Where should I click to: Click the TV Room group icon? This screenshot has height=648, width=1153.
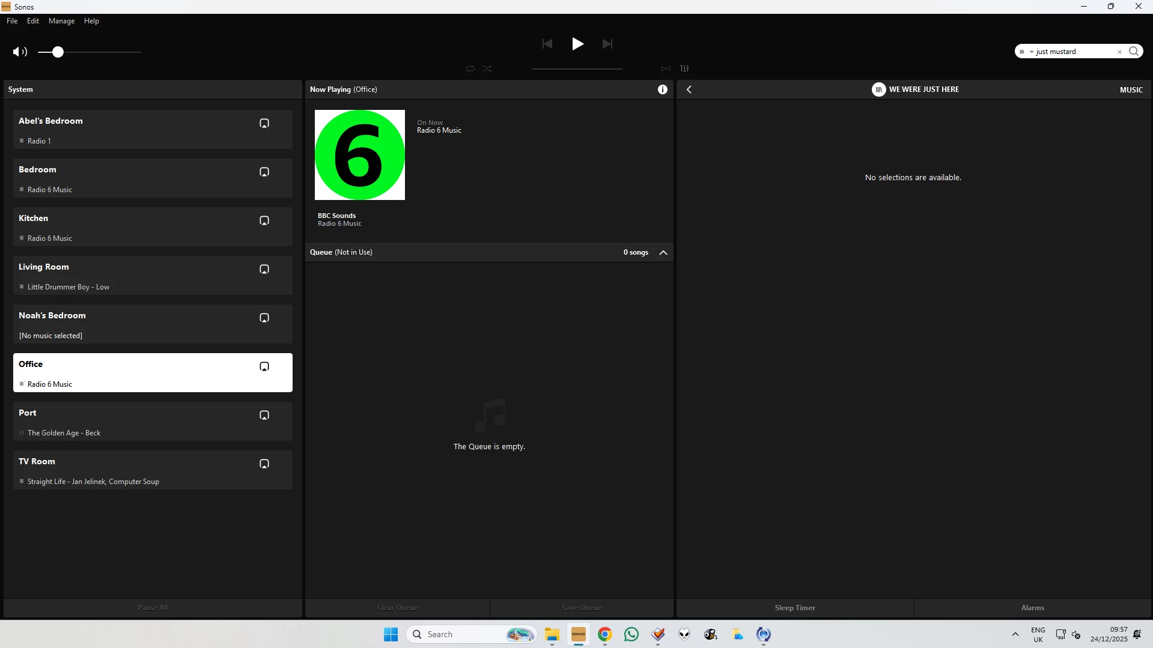tap(264, 464)
